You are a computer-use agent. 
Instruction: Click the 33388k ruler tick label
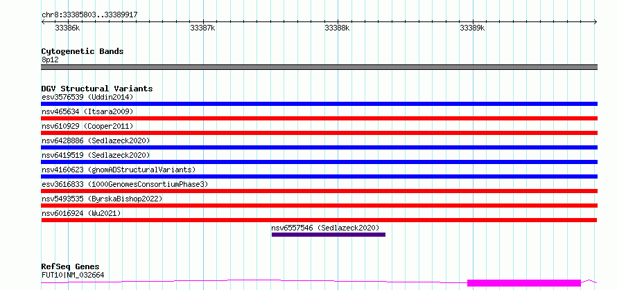(337, 28)
